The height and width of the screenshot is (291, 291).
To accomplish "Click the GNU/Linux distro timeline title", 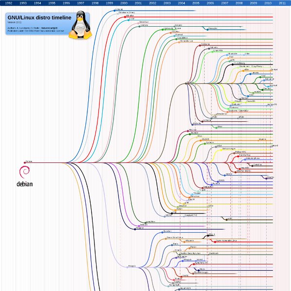I will pyautogui.click(x=39, y=17).
